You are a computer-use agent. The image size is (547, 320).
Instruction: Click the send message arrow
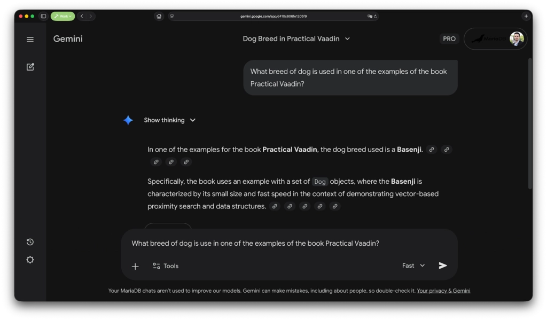click(x=443, y=266)
